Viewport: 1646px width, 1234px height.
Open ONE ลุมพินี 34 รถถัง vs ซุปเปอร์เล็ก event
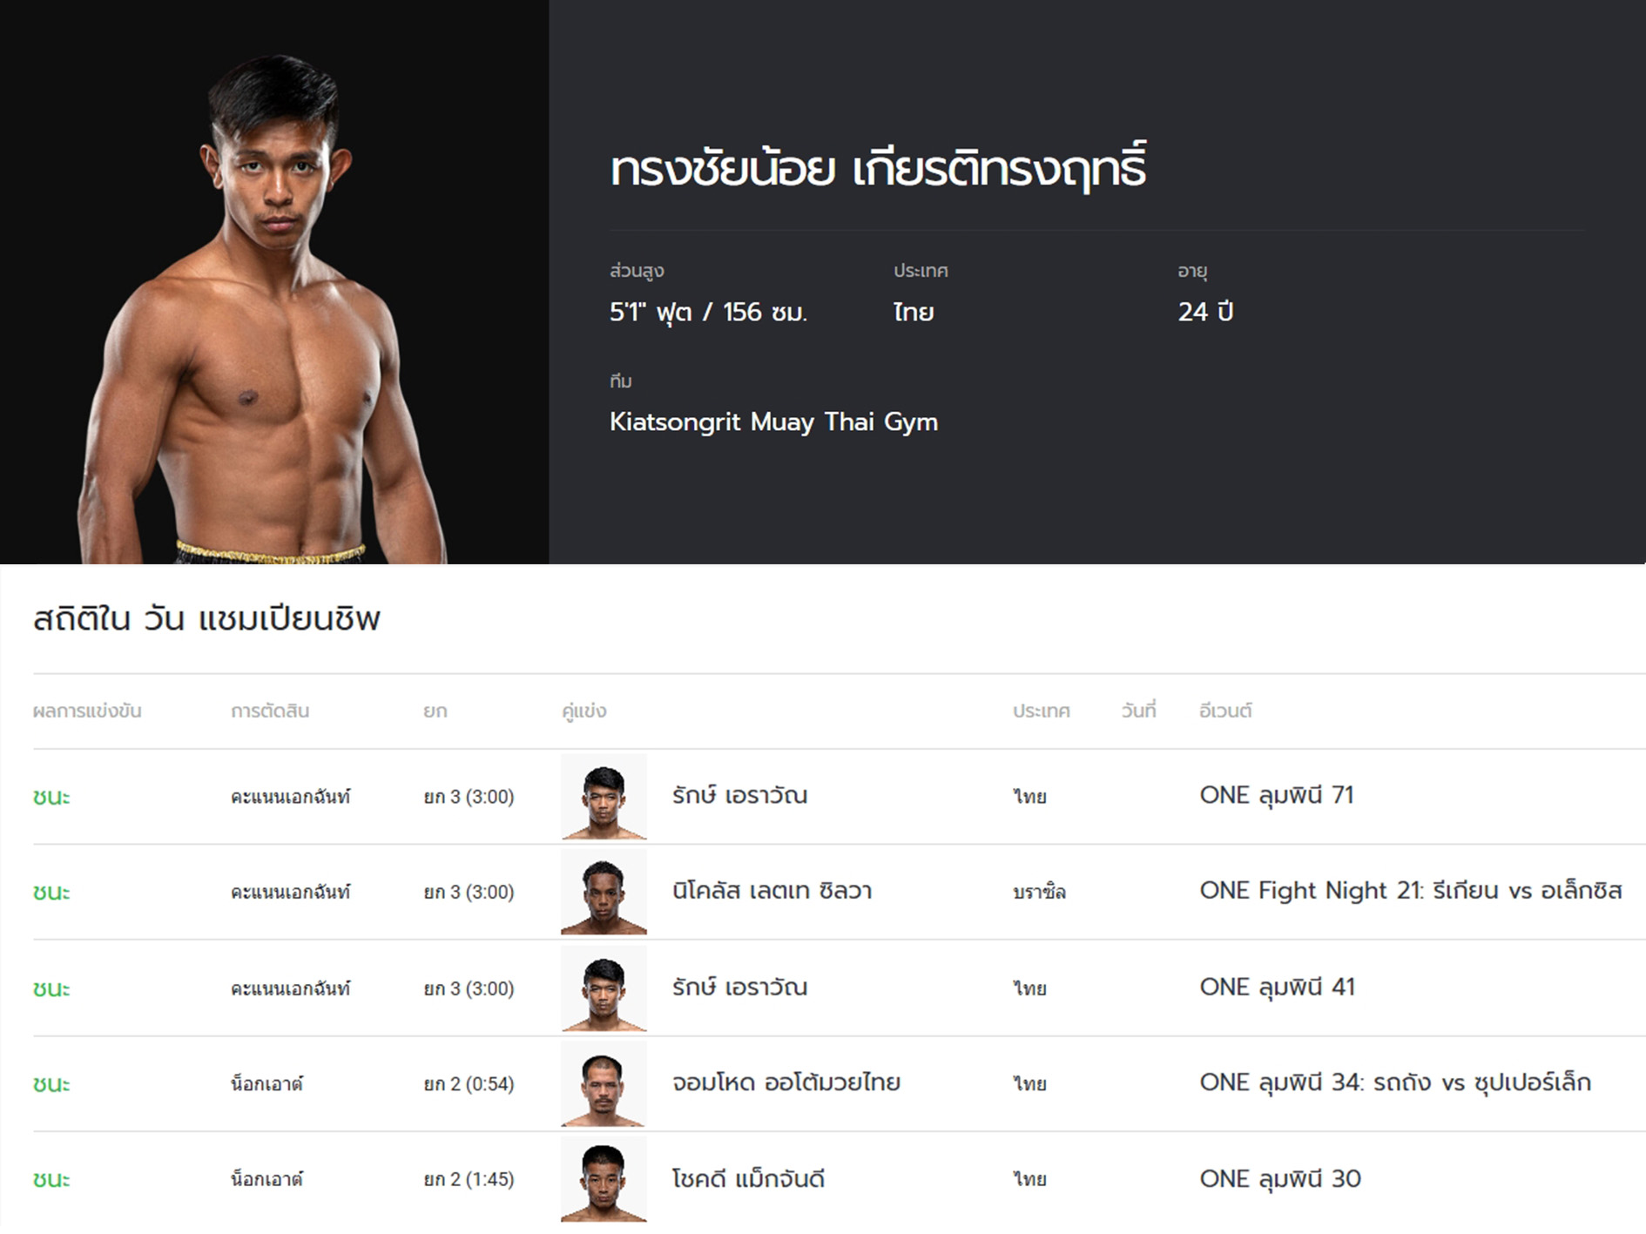pyautogui.click(x=1394, y=1082)
